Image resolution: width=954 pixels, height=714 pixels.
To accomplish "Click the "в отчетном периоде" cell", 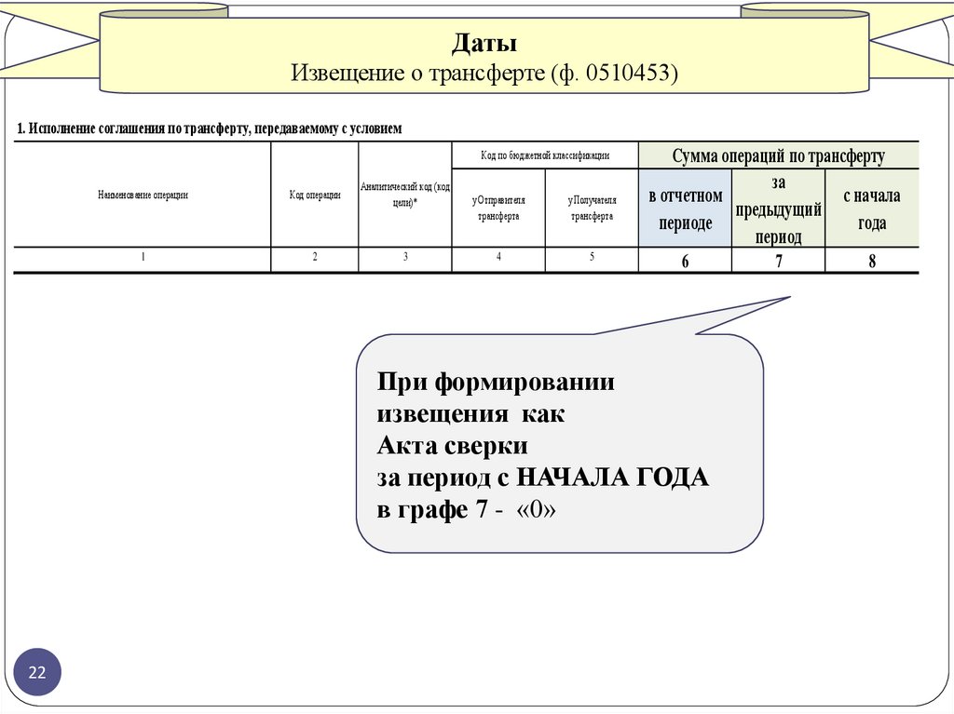I will 685,208.
